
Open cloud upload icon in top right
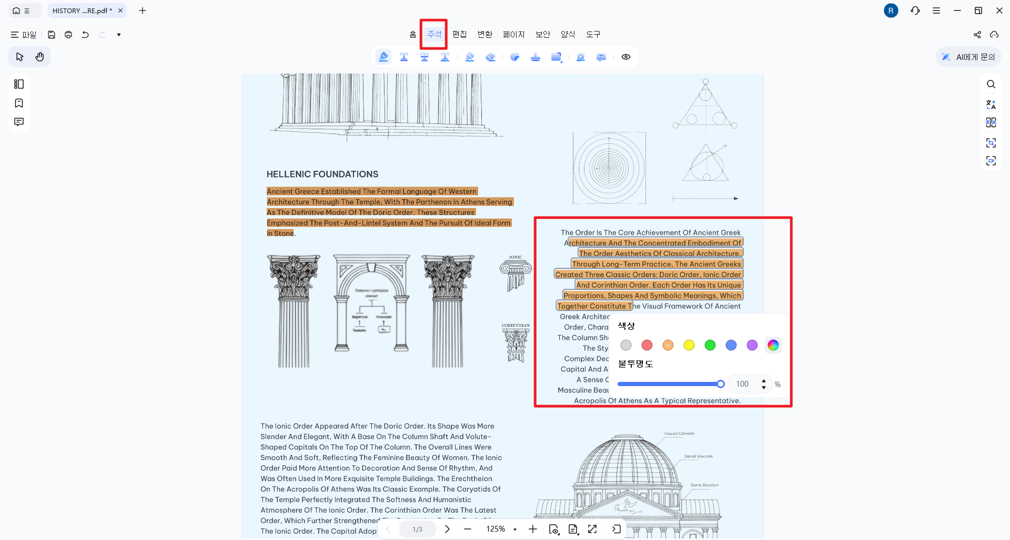pos(994,35)
